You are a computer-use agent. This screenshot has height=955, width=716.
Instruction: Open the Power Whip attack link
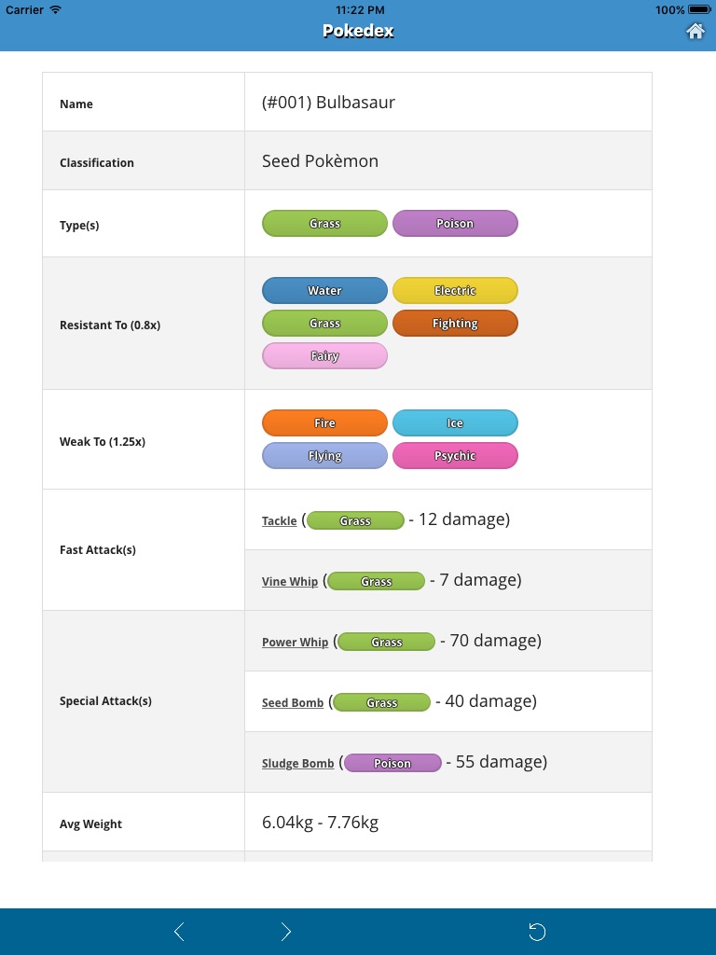coord(295,643)
